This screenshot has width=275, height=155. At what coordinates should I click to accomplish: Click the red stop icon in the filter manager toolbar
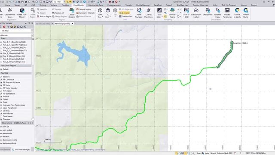tap(4, 27)
